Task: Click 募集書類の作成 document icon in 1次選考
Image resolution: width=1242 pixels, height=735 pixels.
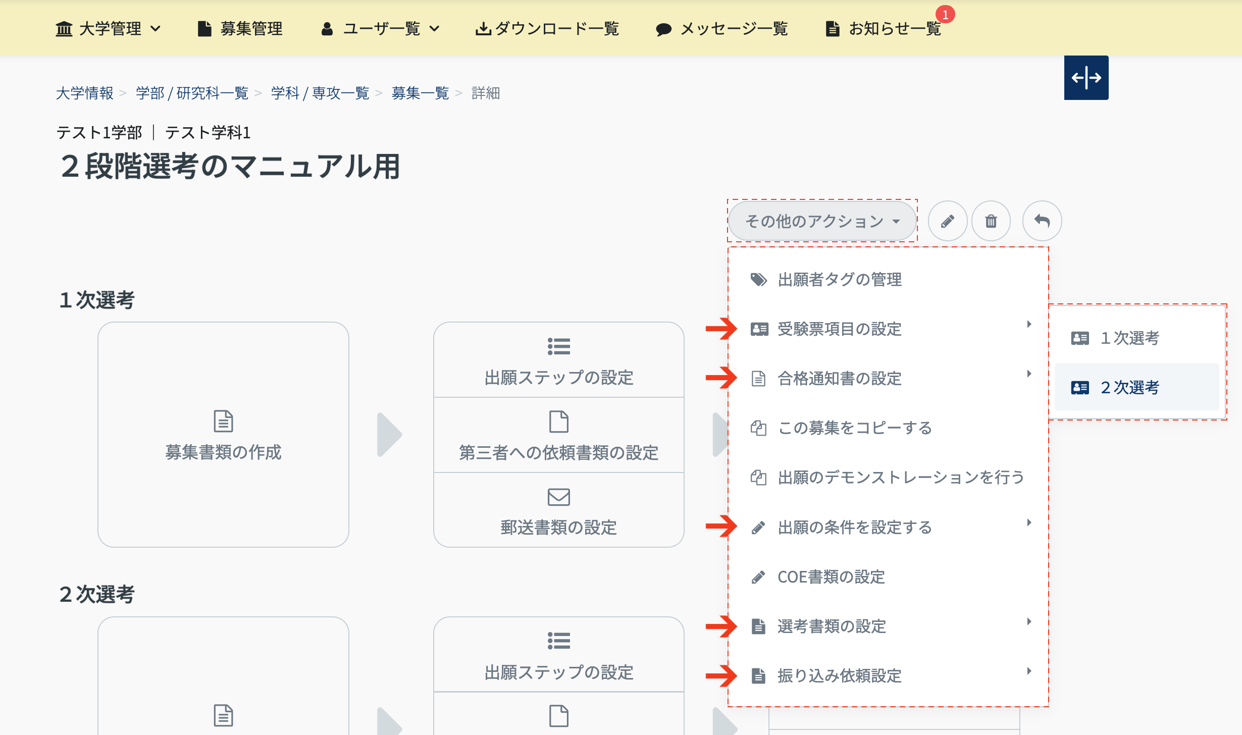Action: click(223, 422)
